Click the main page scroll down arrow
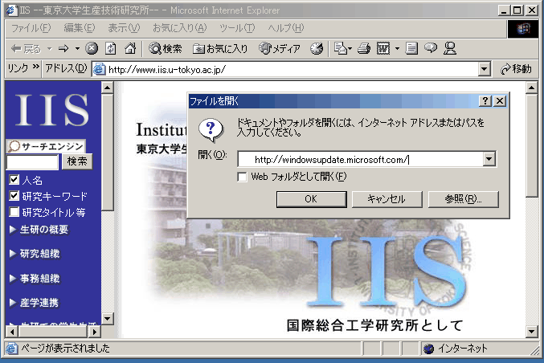Image resolution: width=544 pixels, height=363 pixels. (531, 332)
